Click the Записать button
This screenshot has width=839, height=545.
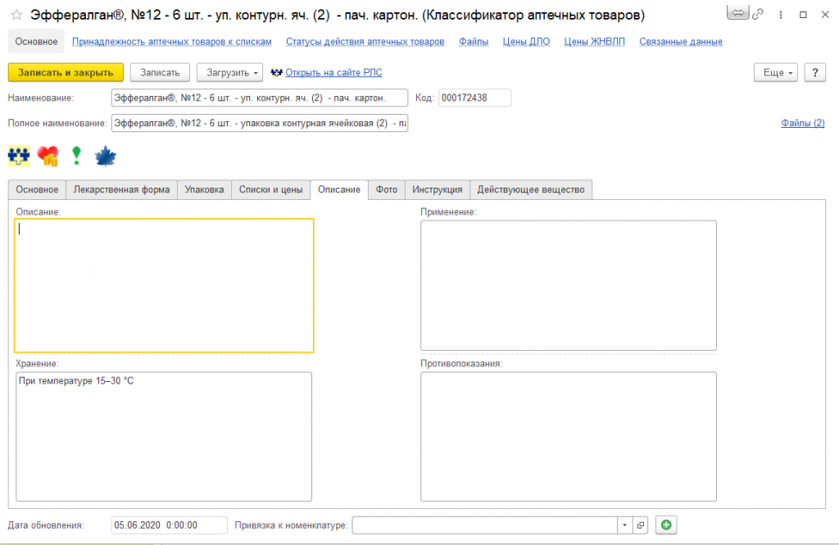160,73
